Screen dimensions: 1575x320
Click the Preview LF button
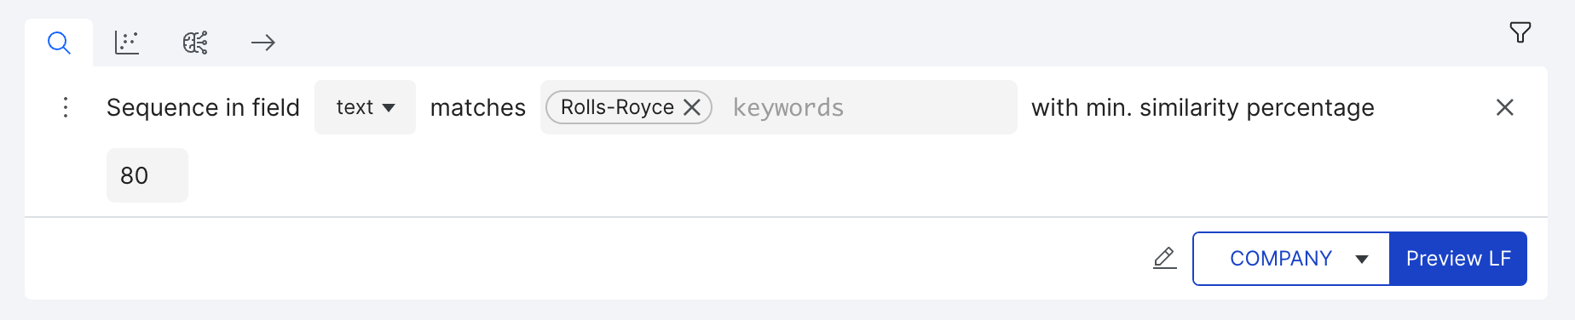(x=1458, y=259)
